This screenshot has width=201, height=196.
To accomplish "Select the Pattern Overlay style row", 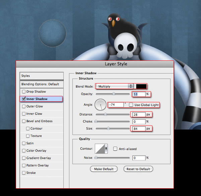I will [42, 165].
